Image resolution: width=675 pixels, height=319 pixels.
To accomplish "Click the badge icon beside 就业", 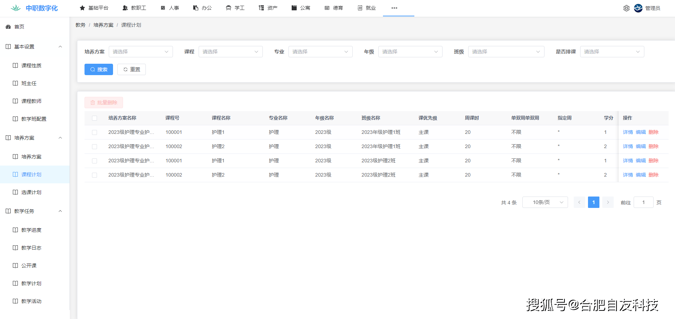I will (x=360, y=8).
